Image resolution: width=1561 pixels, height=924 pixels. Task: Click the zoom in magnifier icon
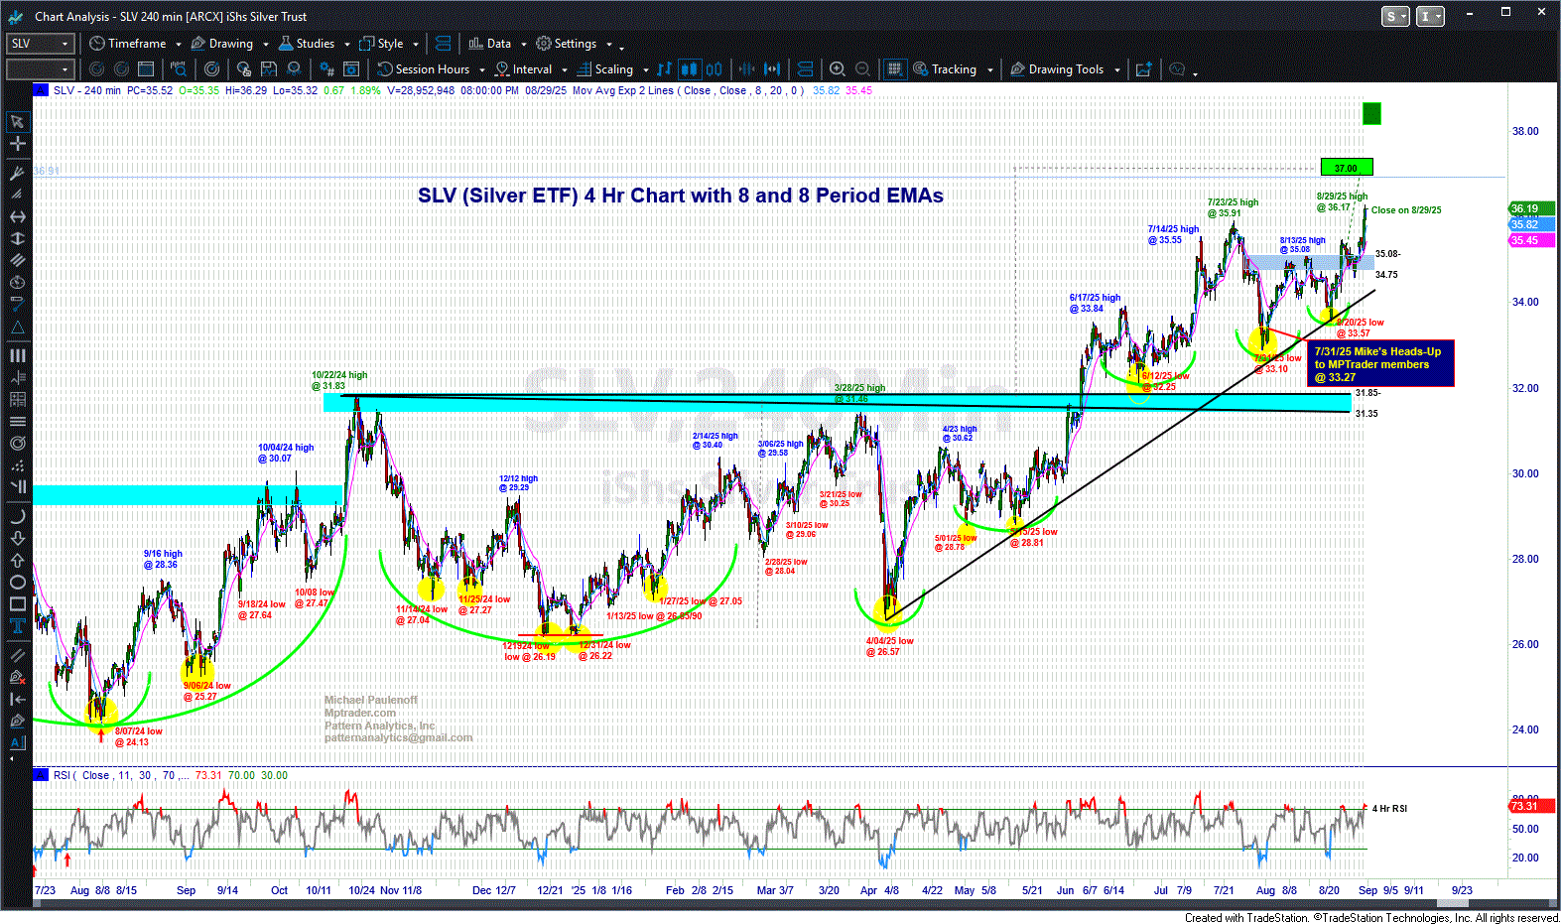838,69
